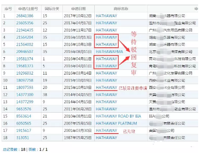Click the 序号 column header

tap(8, 9)
